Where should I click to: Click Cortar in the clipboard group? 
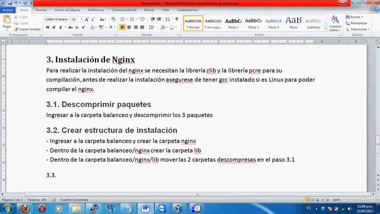click(x=21, y=17)
